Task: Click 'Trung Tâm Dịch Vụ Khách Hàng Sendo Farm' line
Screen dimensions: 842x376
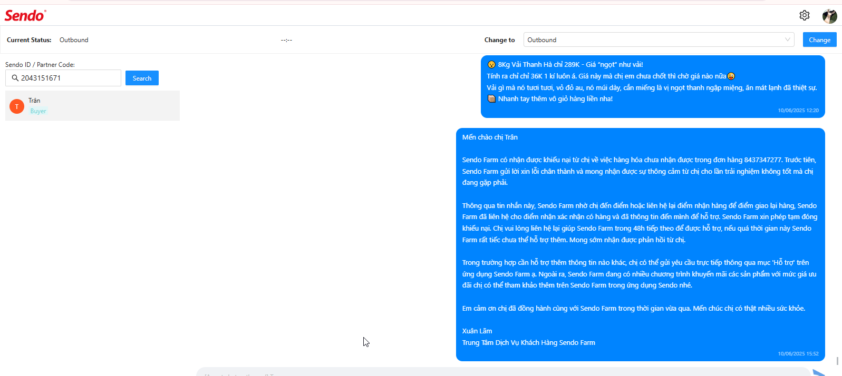Action: (x=529, y=343)
